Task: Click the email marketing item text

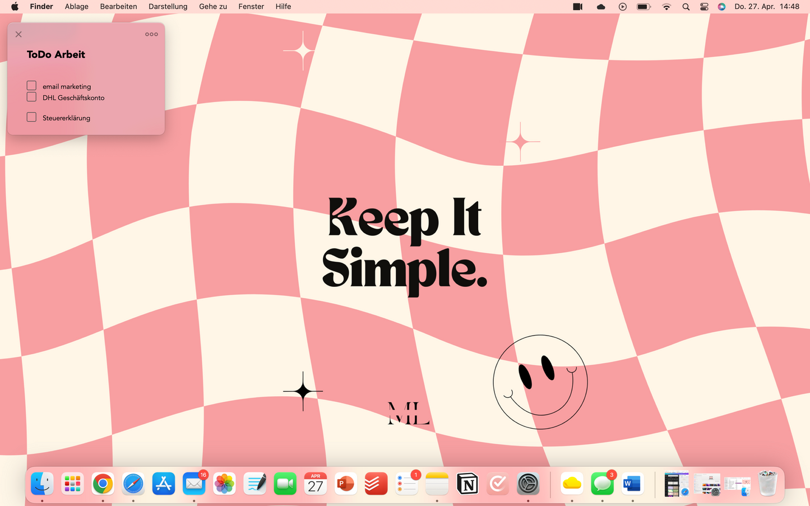Action: pos(67,86)
